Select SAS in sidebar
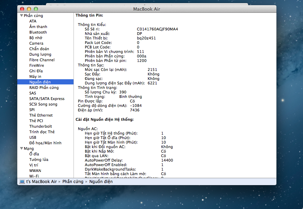 (x=32, y=93)
